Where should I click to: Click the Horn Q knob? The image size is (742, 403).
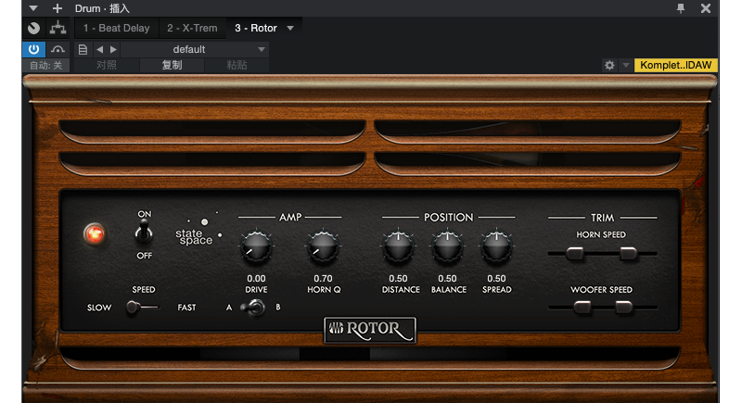(323, 247)
